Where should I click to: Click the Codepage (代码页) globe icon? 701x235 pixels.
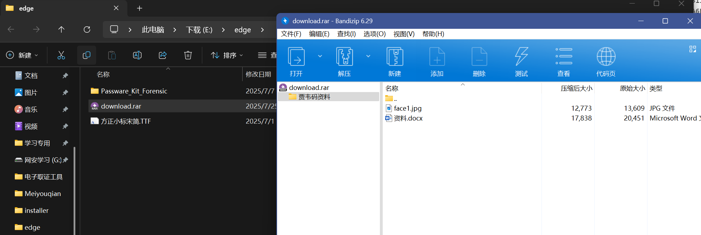[x=606, y=57]
